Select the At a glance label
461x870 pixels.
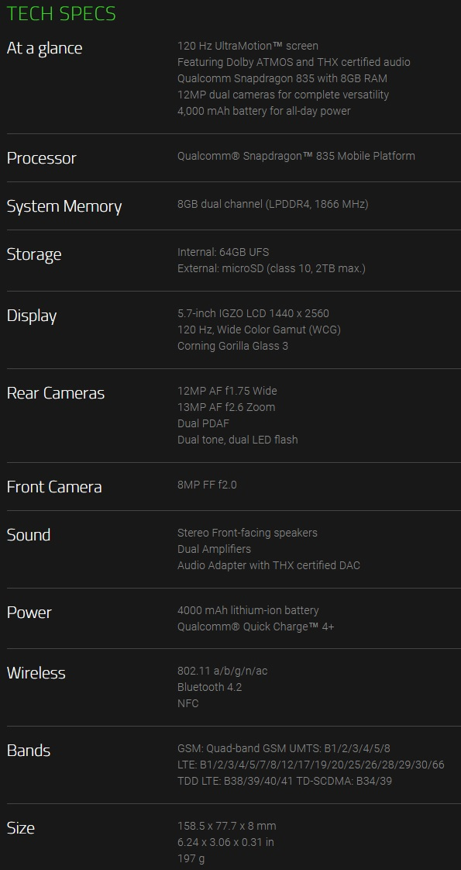coord(44,48)
